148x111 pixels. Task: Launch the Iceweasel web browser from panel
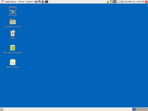pyautogui.click(x=36, y=2)
